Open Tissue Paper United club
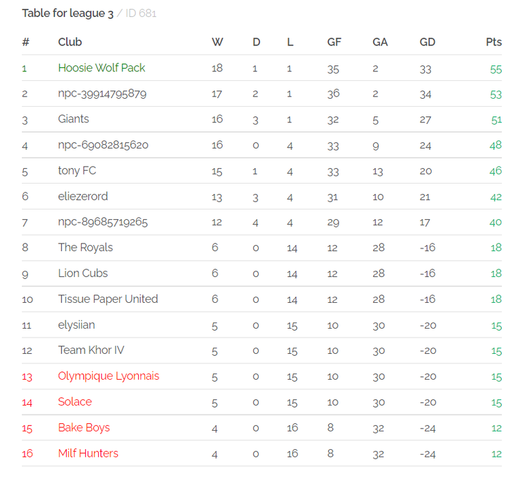The width and height of the screenshot is (523, 477). (x=108, y=299)
